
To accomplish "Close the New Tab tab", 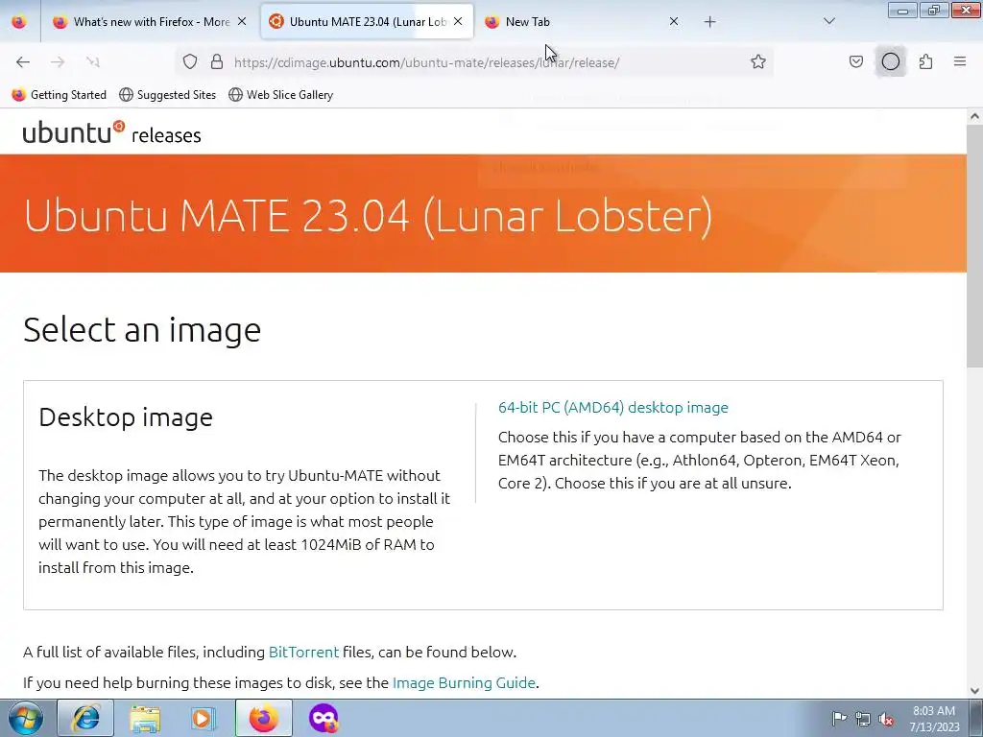I will [674, 22].
